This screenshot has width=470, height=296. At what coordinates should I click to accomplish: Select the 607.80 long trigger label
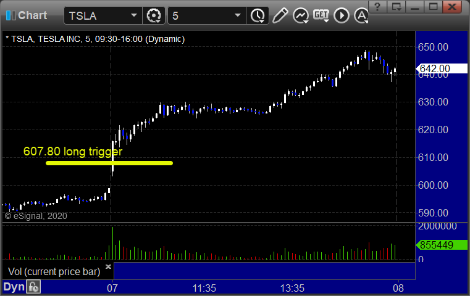[73, 152]
